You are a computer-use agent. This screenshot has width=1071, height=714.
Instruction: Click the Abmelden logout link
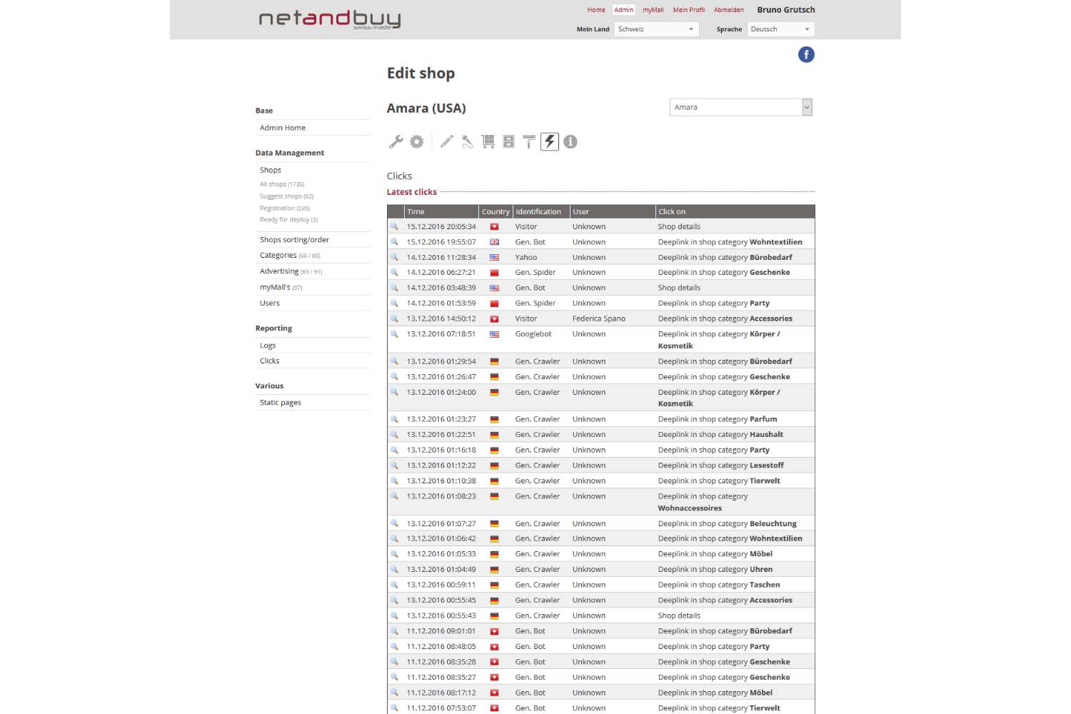728,10
